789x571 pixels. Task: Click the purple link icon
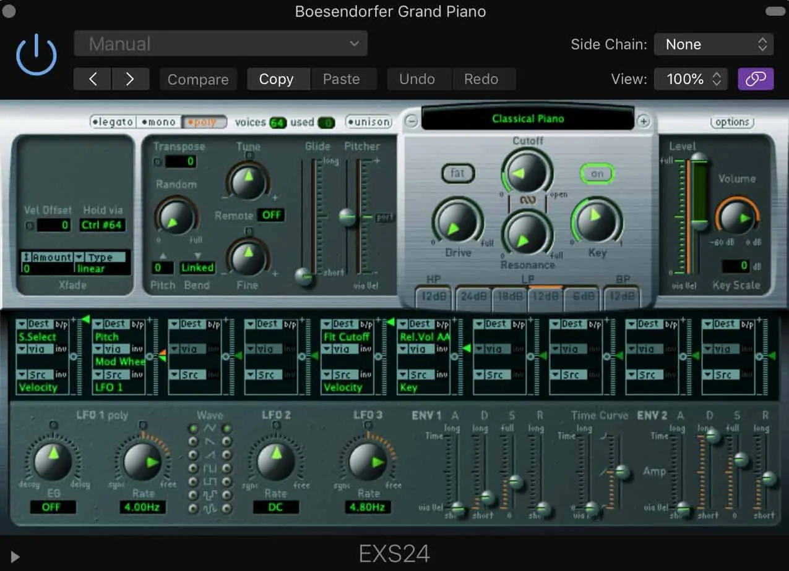[x=756, y=79]
